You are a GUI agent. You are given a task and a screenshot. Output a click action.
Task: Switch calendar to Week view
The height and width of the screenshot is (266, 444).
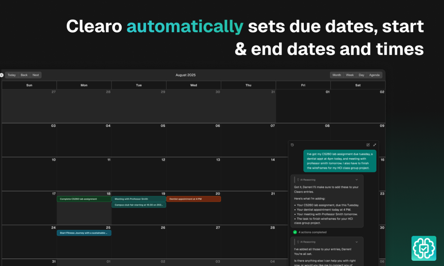(350, 75)
